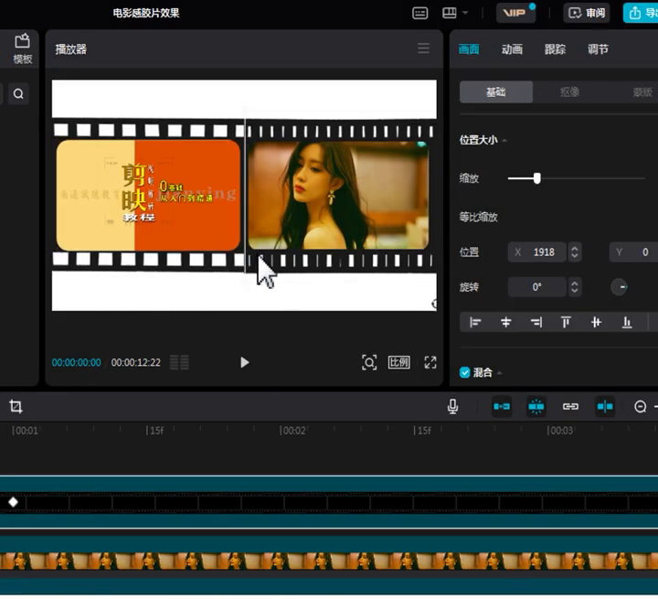Click the export button

(x=641, y=13)
